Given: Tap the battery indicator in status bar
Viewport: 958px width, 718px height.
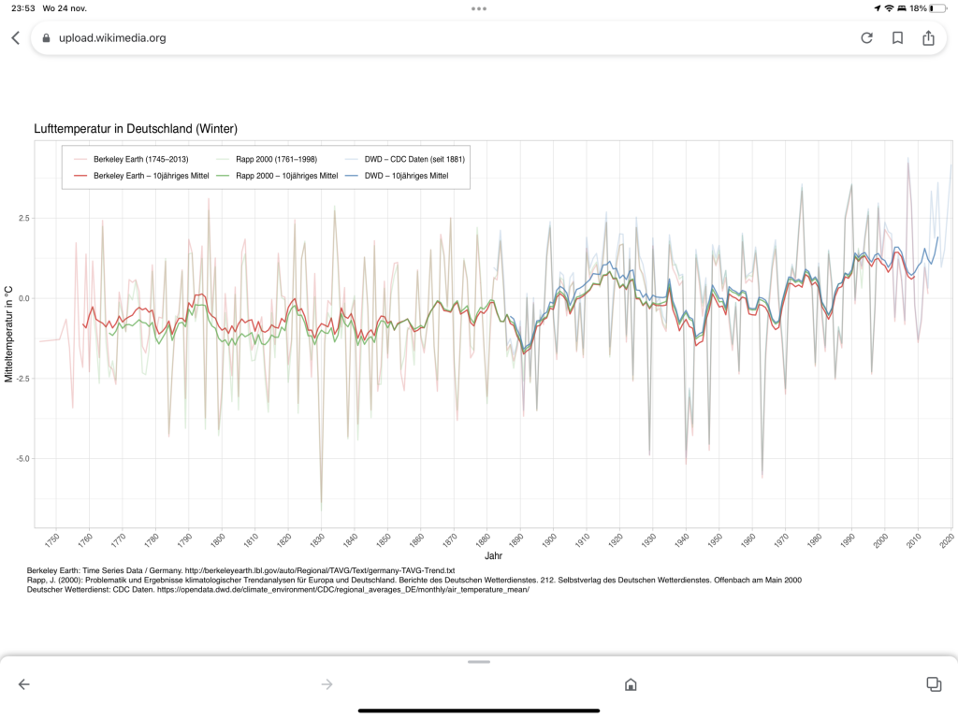Looking at the screenshot, I should (x=938, y=8).
